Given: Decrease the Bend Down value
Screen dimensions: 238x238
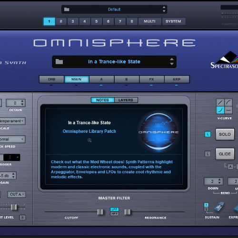Looking at the screenshot, I should click(219, 183).
